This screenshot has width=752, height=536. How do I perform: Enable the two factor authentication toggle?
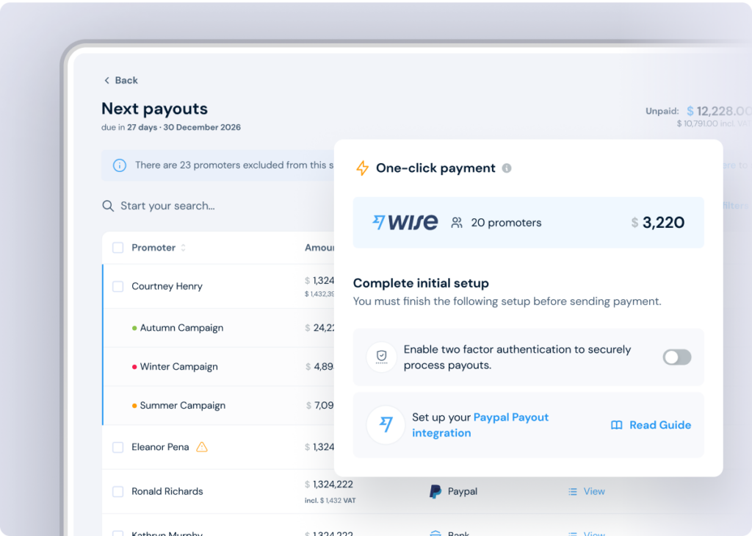(676, 357)
